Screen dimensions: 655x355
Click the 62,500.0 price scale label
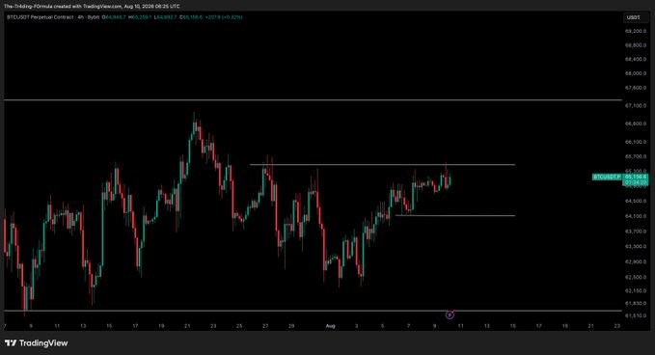[x=636, y=277]
